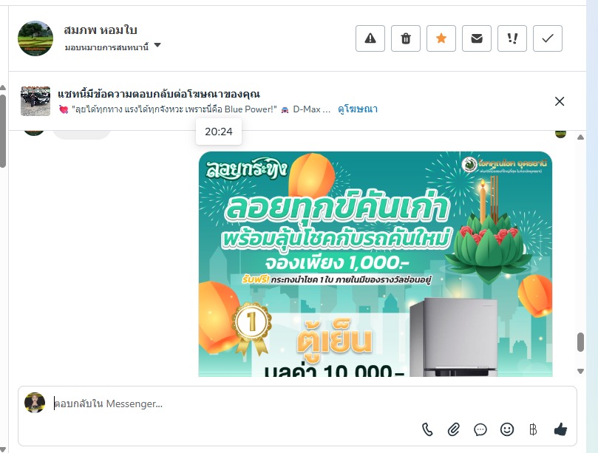Open the emoji picker smiley icon
The height and width of the screenshot is (453, 598).
[x=507, y=429]
